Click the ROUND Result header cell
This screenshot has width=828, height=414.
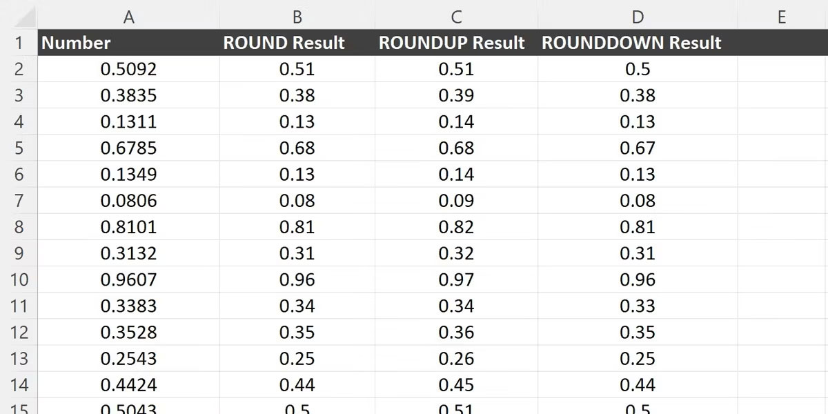point(297,42)
